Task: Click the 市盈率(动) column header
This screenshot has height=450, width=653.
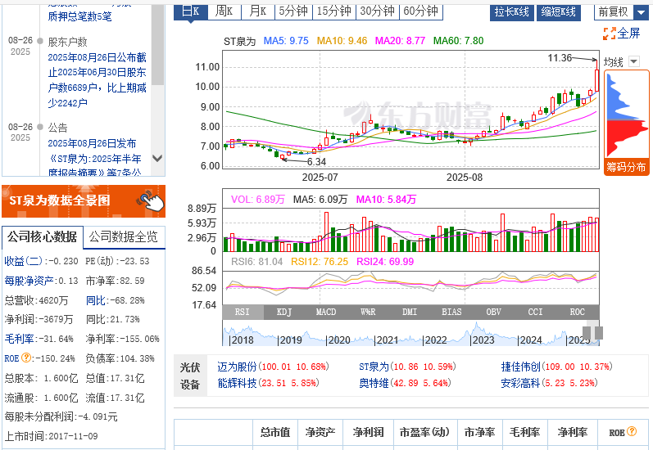Action: point(424,433)
